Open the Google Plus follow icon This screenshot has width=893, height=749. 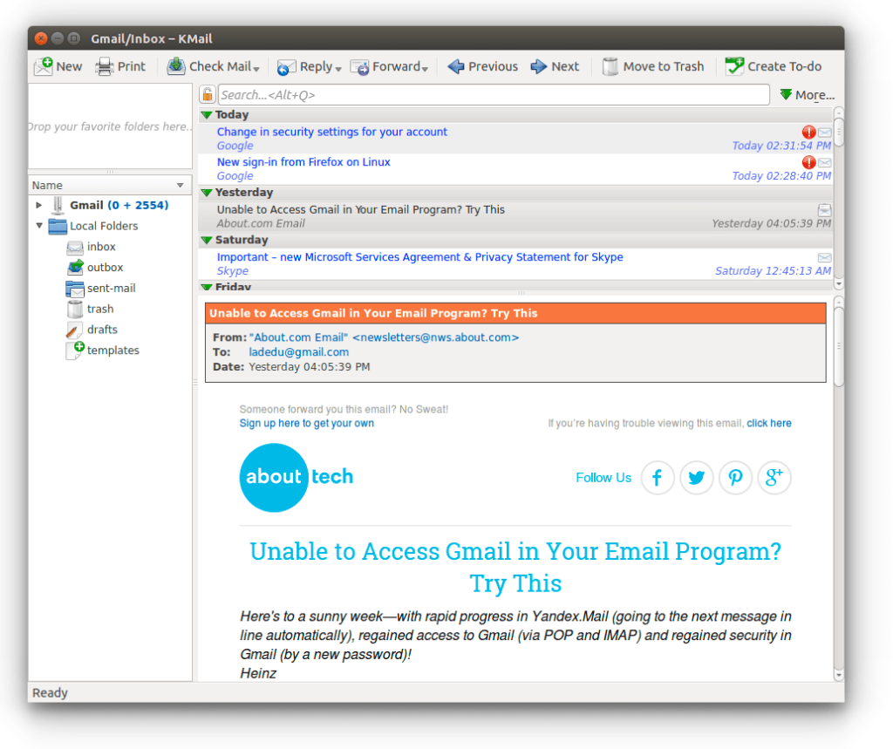[x=774, y=477]
